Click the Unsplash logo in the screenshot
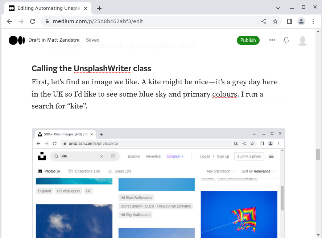Viewport: 322px width, 238px height. click(x=42, y=156)
